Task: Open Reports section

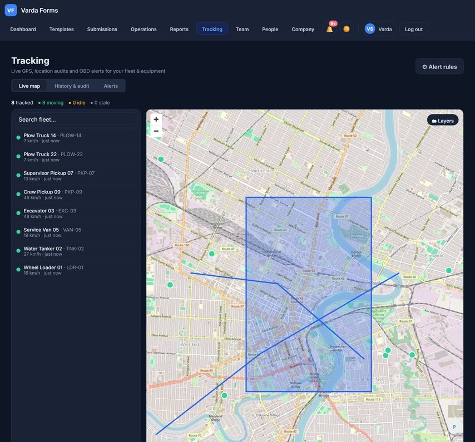Action: pyautogui.click(x=179, y=29)
